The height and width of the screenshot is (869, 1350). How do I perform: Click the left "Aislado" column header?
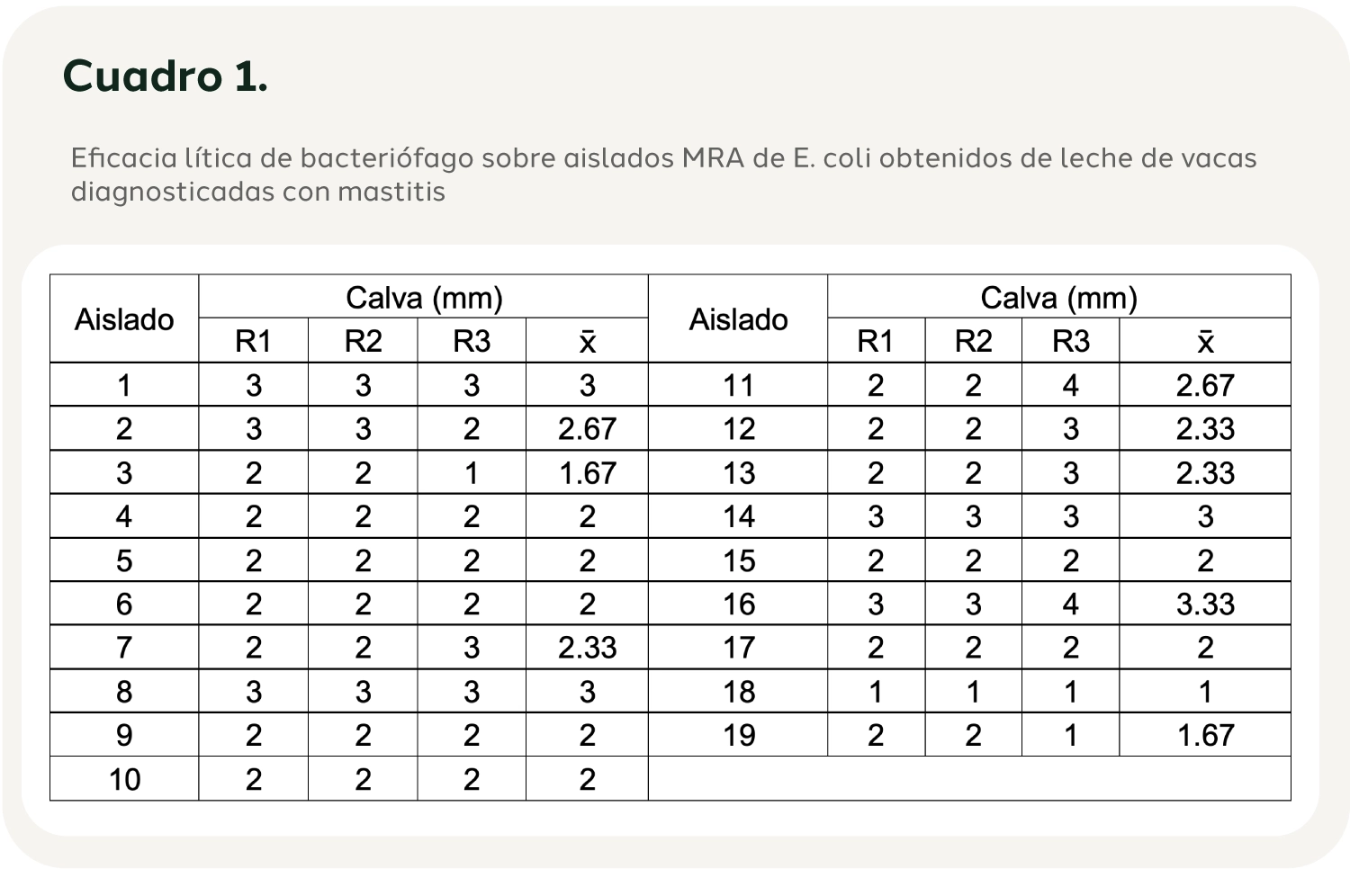point(124,319)
